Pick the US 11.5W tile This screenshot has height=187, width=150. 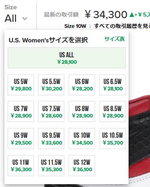(51, 166)
